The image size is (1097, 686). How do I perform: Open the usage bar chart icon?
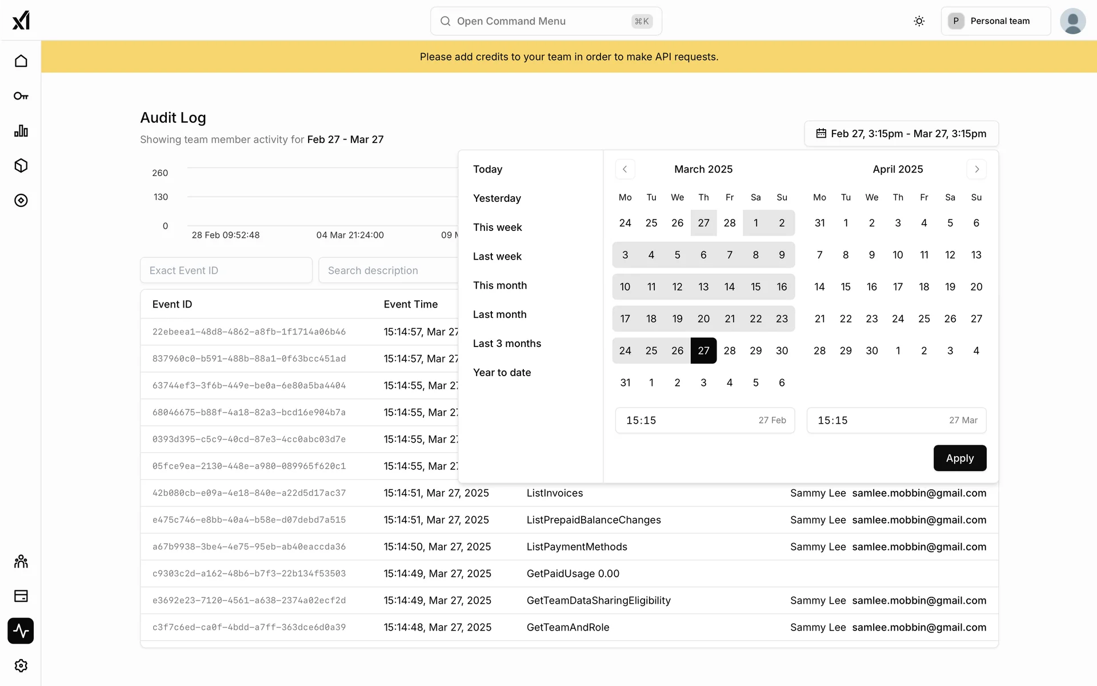(21, 131)
